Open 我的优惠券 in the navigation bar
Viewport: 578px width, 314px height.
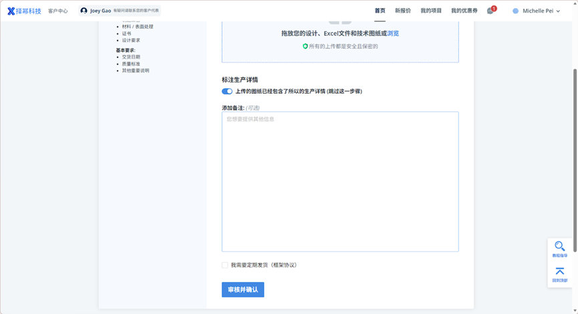(x=464, y=11)
